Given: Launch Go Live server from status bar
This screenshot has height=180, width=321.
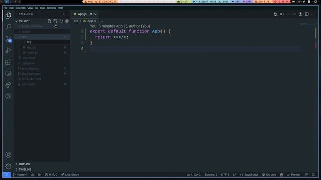Looking at the screenshot, I should (x=269, y=175).
